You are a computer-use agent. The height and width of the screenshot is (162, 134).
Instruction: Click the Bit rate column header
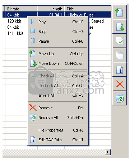tap(21, 9)
